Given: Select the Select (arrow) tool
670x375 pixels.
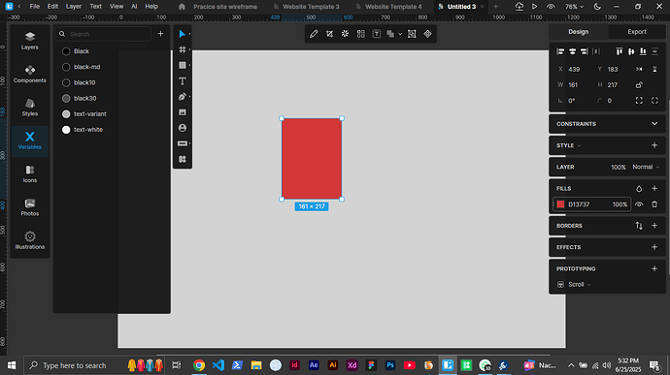Looking at the screenshot, I should [x=182, y=34].
